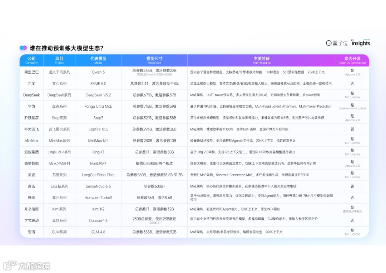Click the Qwen 3 model cell

[x=98, y=72]
